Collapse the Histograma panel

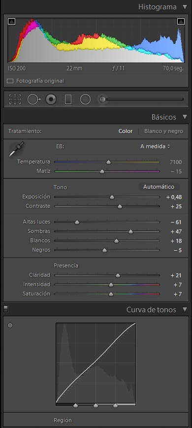click(x=185, y=7)
